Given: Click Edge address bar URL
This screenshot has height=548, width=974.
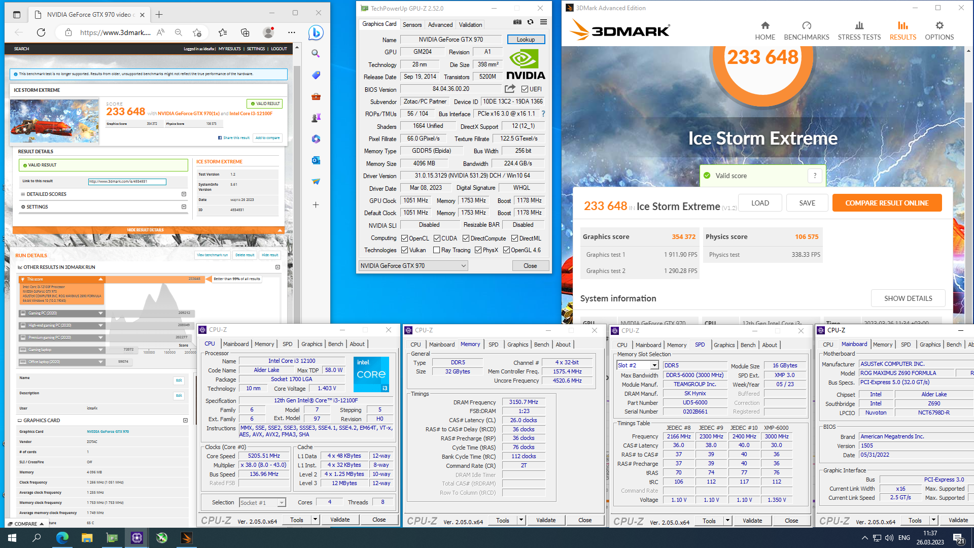Looking at the screenshot, I should (x=115, y=32).
